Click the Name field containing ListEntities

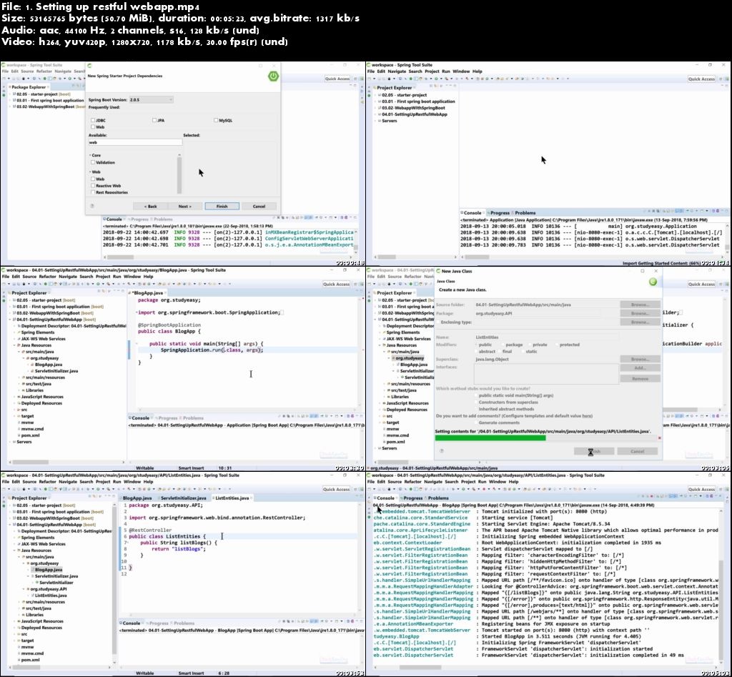547,337
